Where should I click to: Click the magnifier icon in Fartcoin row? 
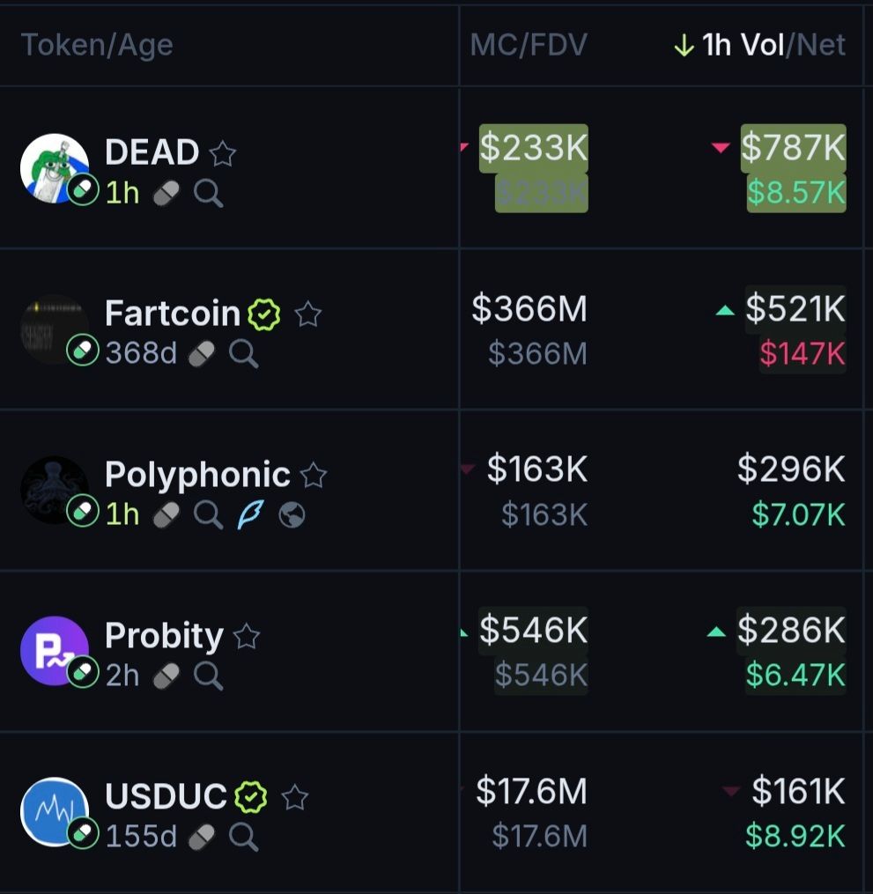click(243, 354)
